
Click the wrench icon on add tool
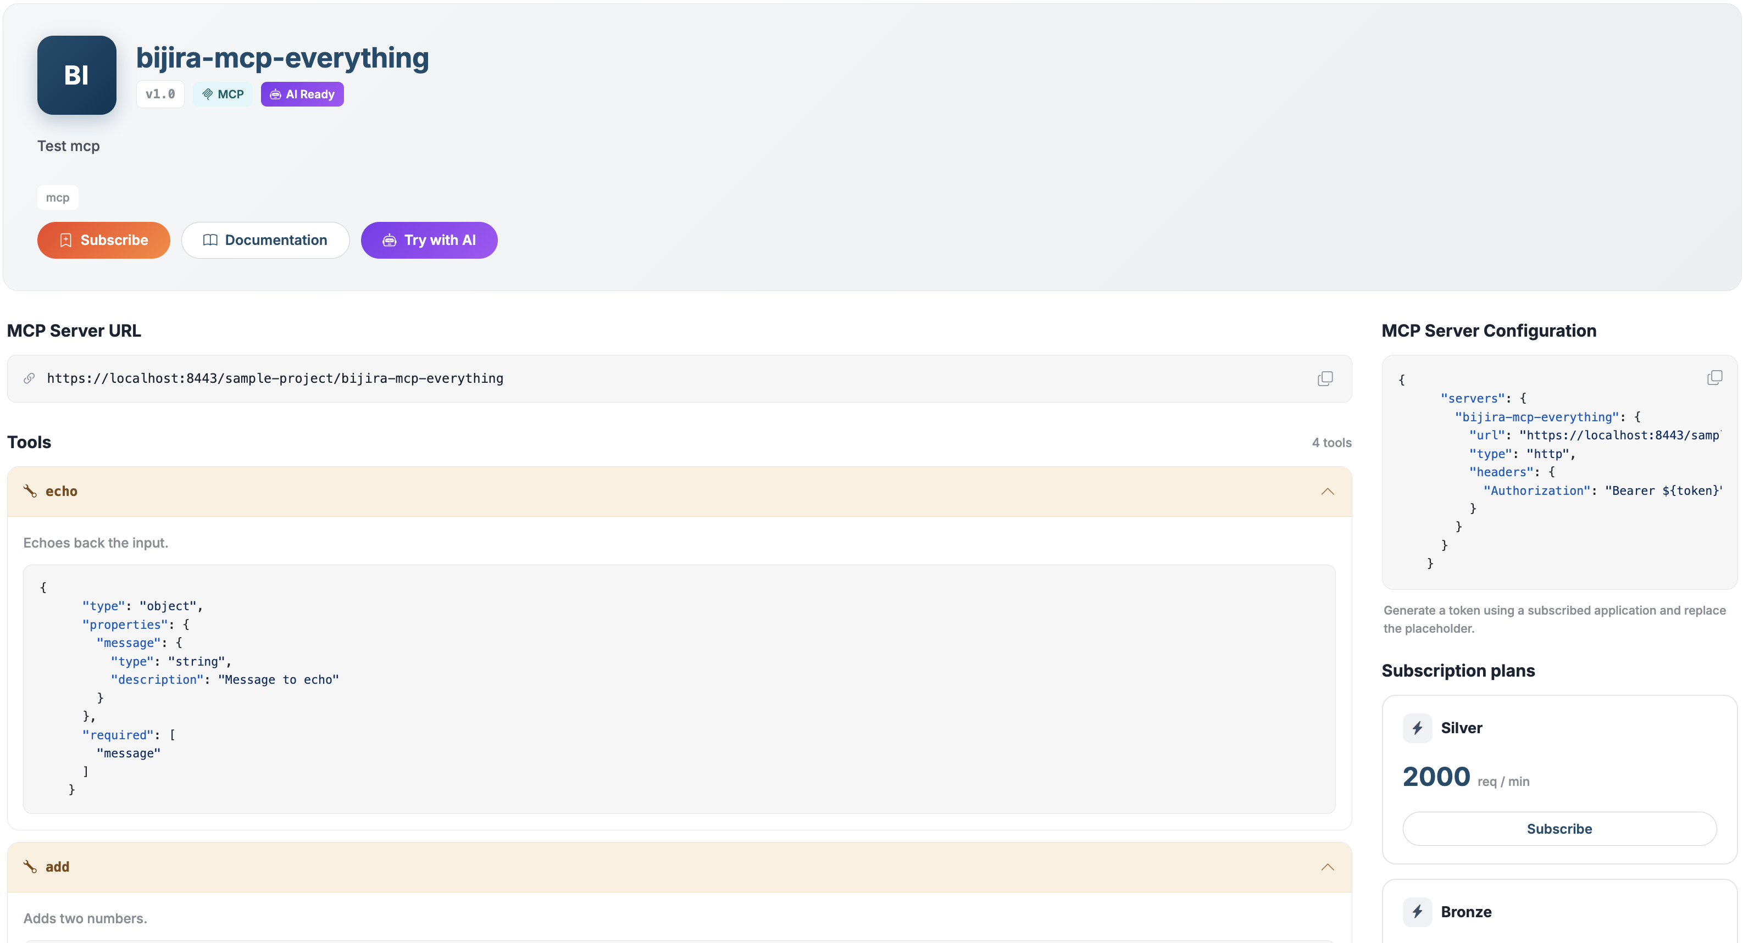tap(30, 867)
